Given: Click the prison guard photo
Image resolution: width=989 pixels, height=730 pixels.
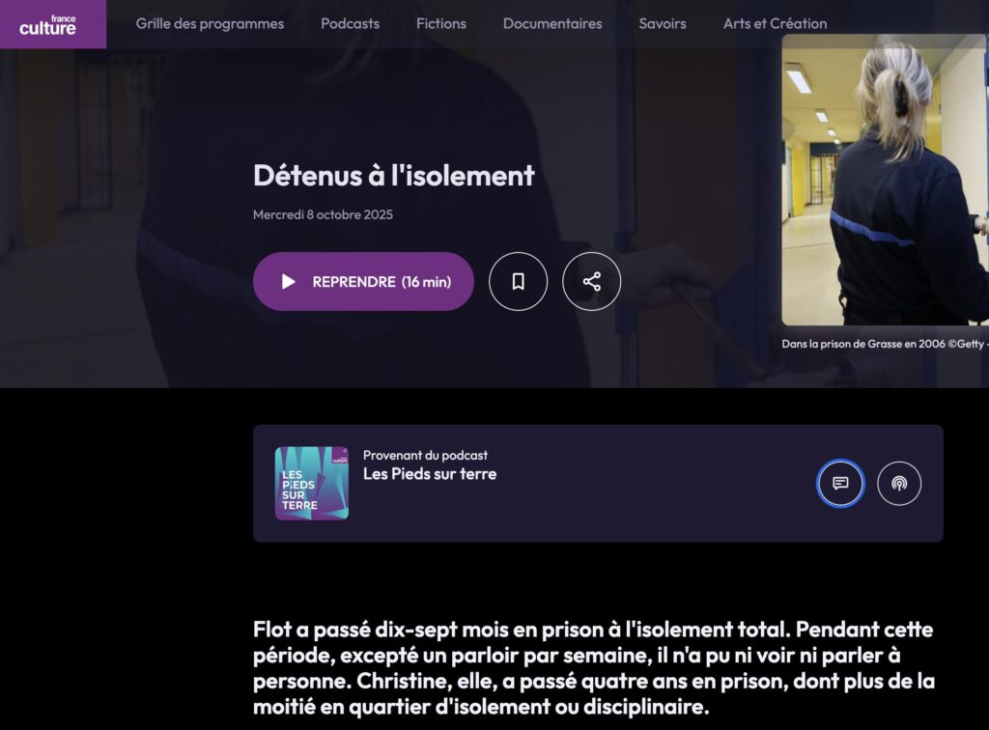Looking at the screenshot, I should click(x=884, y=181).
